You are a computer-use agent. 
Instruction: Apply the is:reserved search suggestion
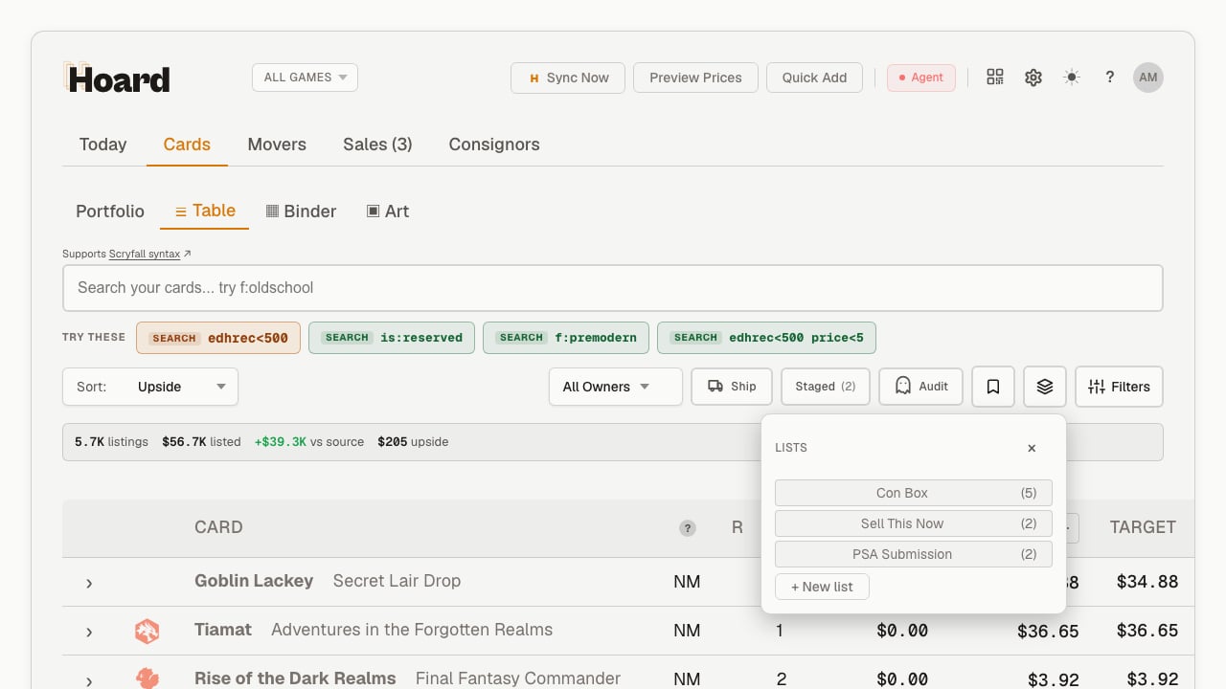point(392,338)
